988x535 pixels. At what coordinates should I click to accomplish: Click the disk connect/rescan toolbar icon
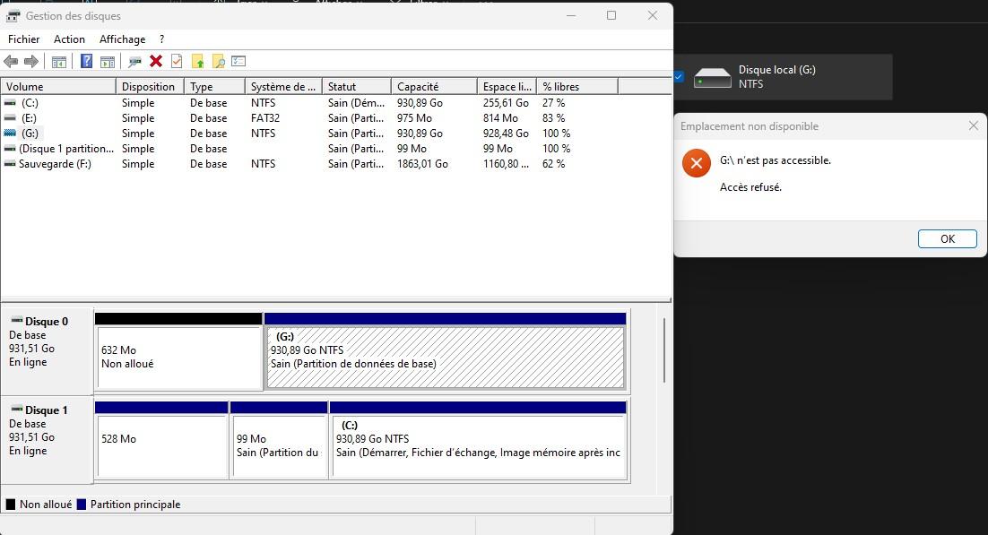coord(134,62)
